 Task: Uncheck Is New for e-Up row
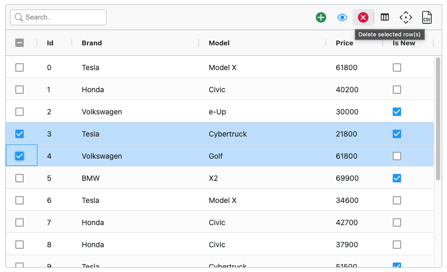pos(397,112)
